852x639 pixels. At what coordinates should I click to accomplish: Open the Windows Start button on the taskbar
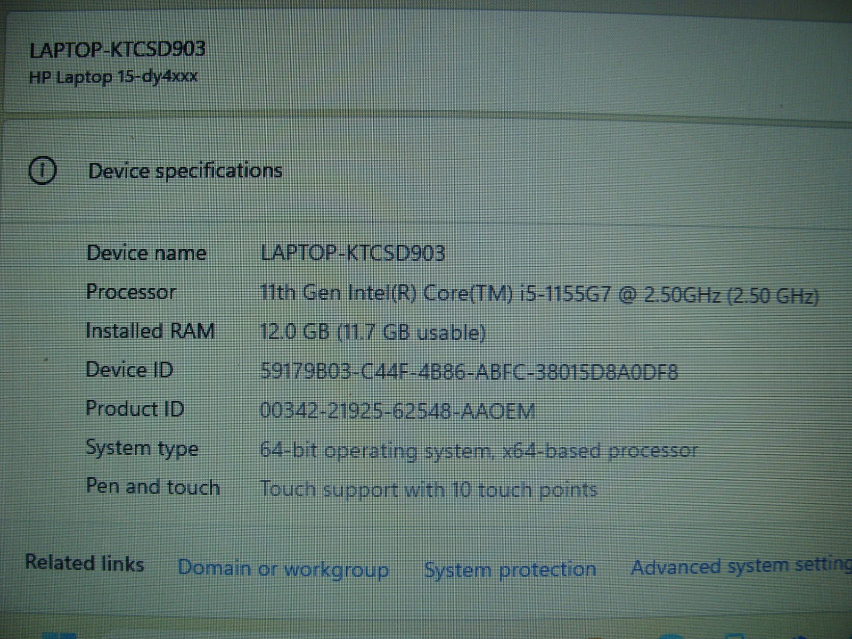59,635
